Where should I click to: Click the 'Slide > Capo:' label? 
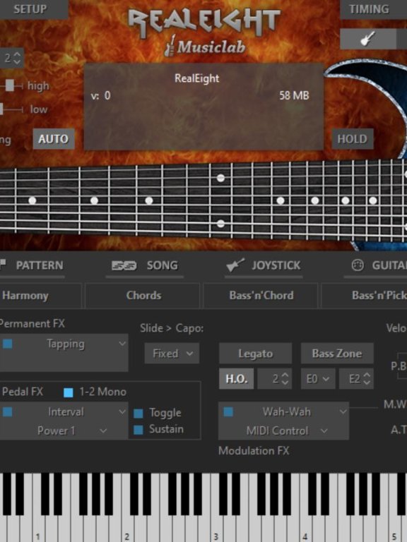pyautogui.click(x=172, y=328)
